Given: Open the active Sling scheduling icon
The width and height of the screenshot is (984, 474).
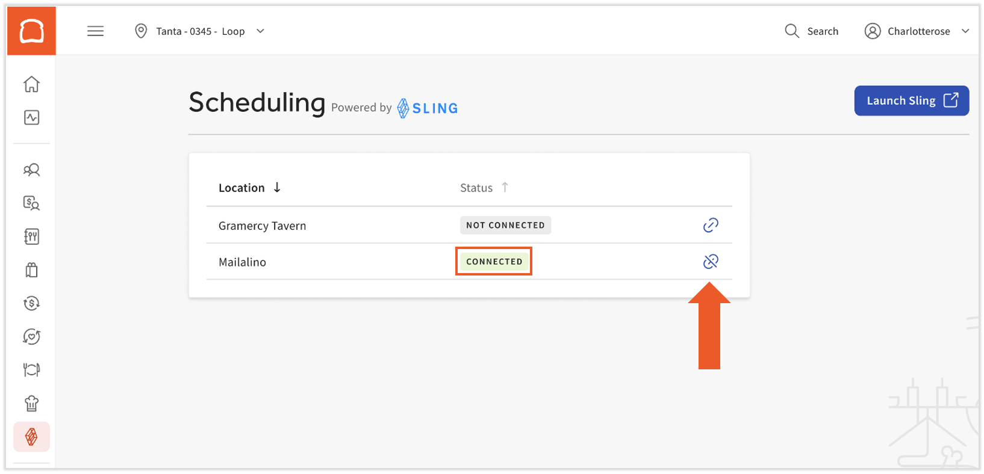Looking at the screenshot, I should pos(31,437).
